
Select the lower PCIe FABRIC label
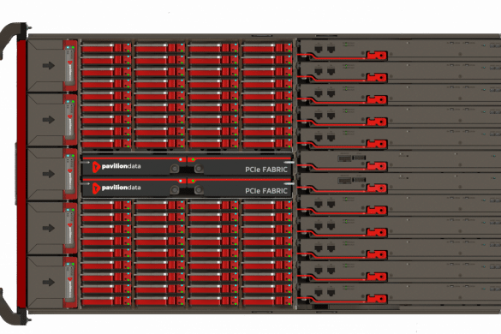pos(266,191)
